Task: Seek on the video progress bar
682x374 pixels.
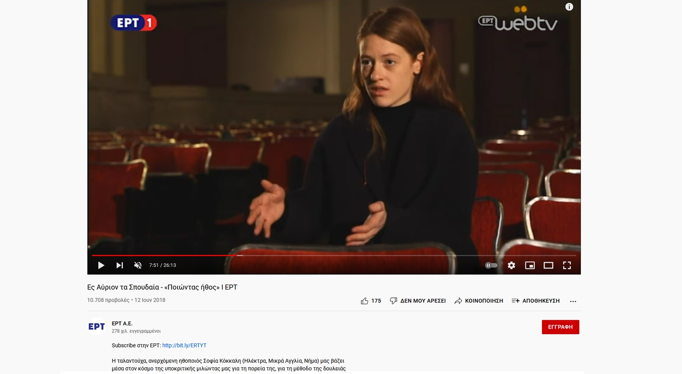Action: (334, 255)
